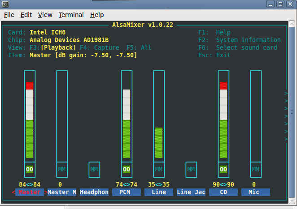This screenshot has height=209, width=297.
Task: Select the Mic channel label
Action: click(256, 192)
